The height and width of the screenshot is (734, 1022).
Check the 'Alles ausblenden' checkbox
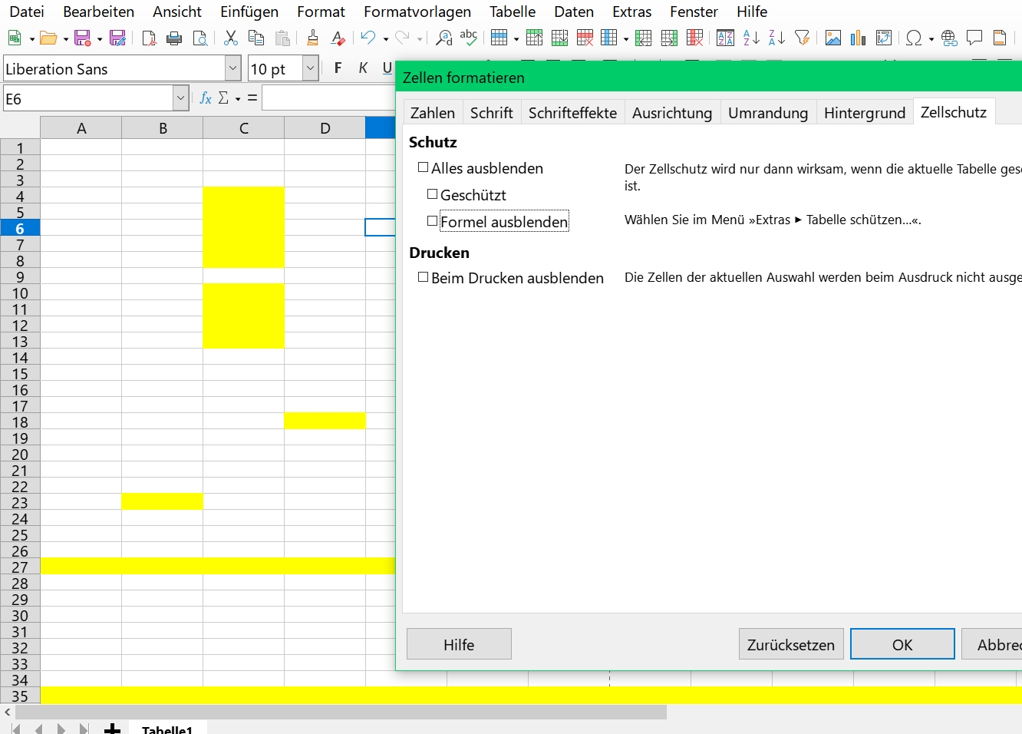click(423, 167)
